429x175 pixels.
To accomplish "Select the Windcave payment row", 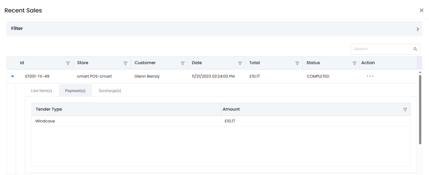I will click(126, 121).
